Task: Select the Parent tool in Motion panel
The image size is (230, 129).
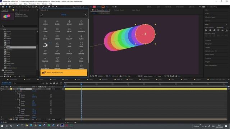Action: 57,52
